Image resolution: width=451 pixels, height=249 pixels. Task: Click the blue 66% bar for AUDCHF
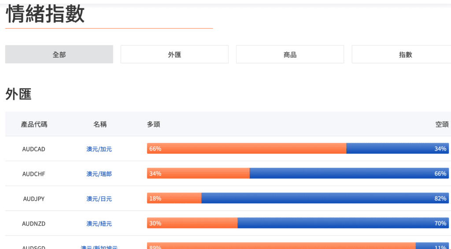(x=349, y=173)
